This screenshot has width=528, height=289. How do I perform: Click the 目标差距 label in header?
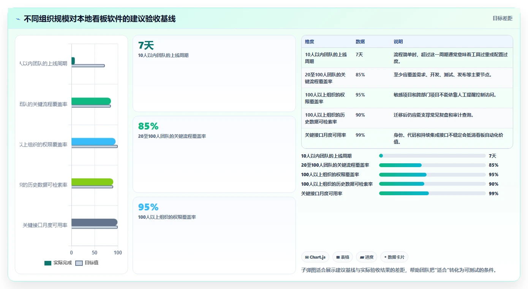[x=502, y=18]
